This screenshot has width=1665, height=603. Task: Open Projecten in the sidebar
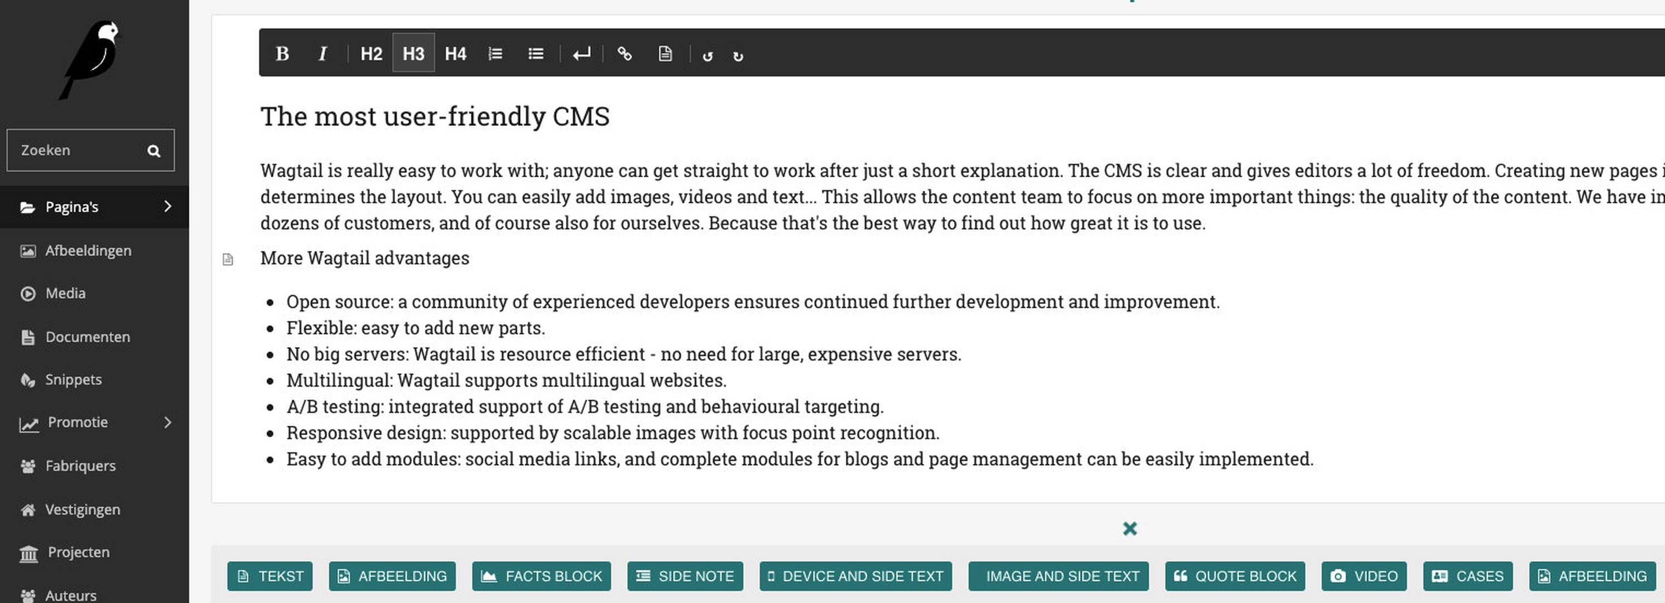pyautogui.click(x=94, y=553)
